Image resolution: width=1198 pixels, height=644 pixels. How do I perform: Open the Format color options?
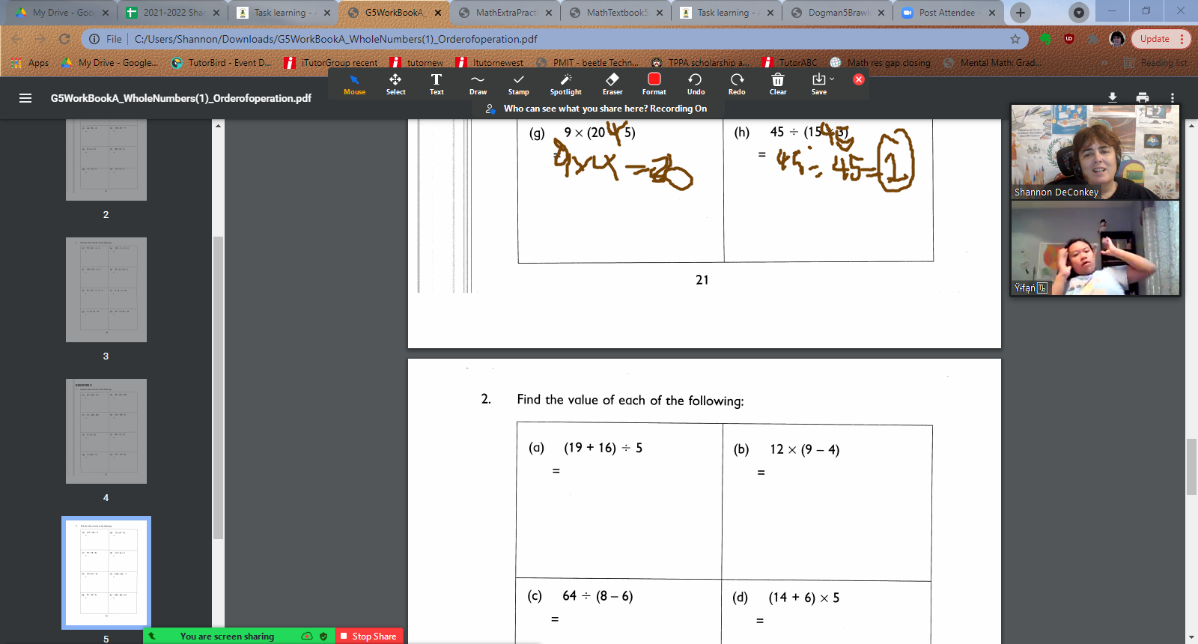[x=654, y=84]
